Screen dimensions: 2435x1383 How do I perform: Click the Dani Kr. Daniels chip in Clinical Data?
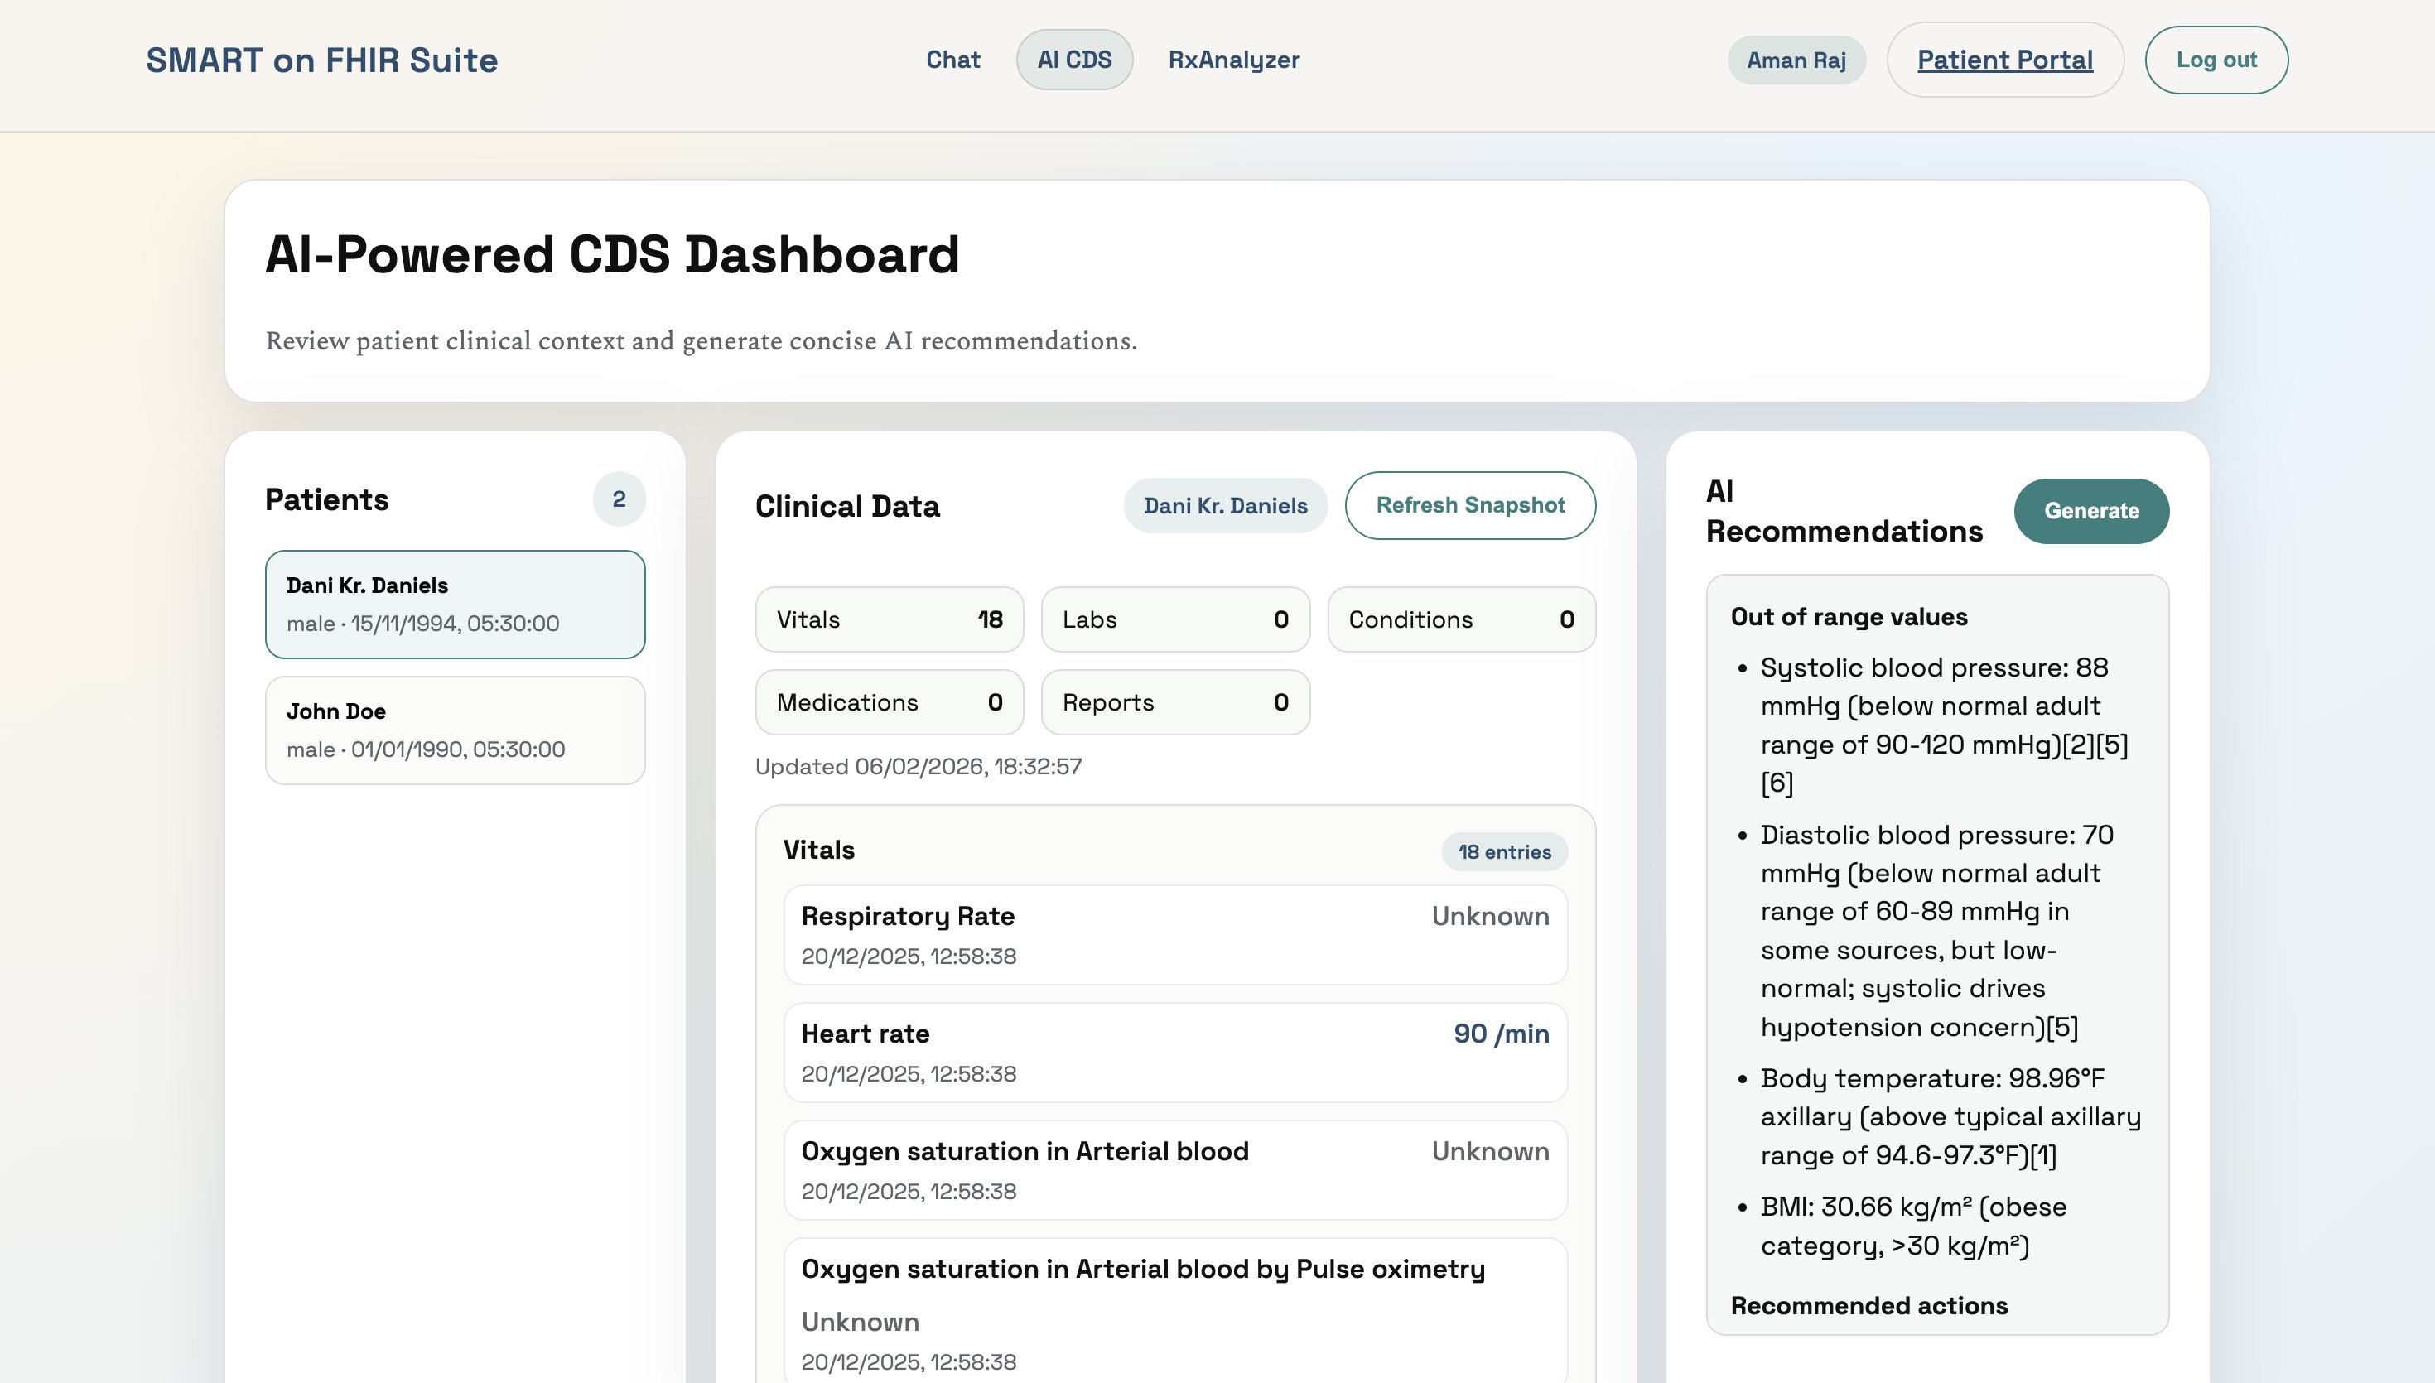[1225, 505]
